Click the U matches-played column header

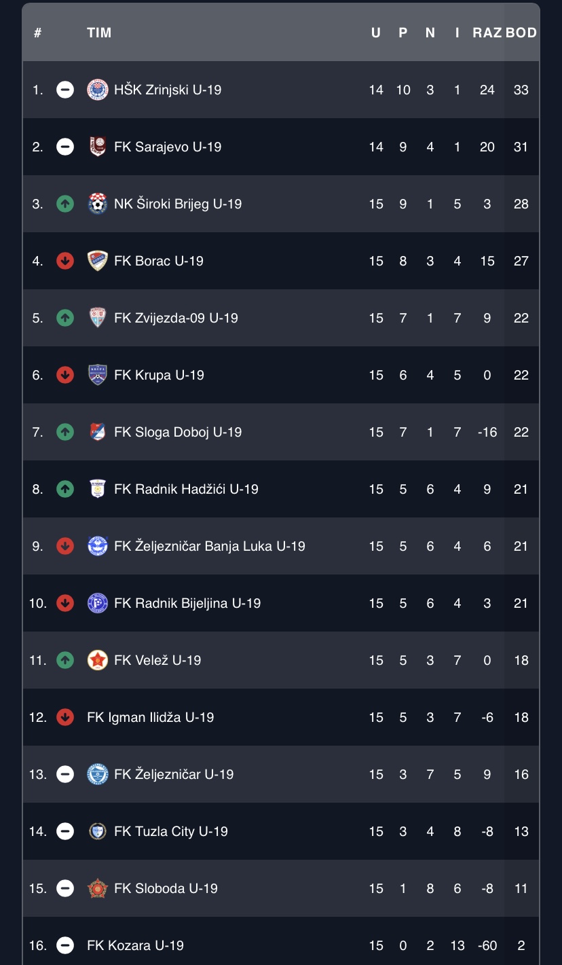click(x=376, y=33)
